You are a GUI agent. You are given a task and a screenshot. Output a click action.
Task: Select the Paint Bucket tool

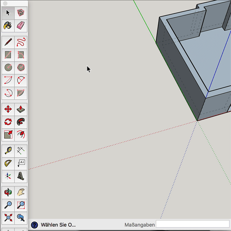click(8, 26)
